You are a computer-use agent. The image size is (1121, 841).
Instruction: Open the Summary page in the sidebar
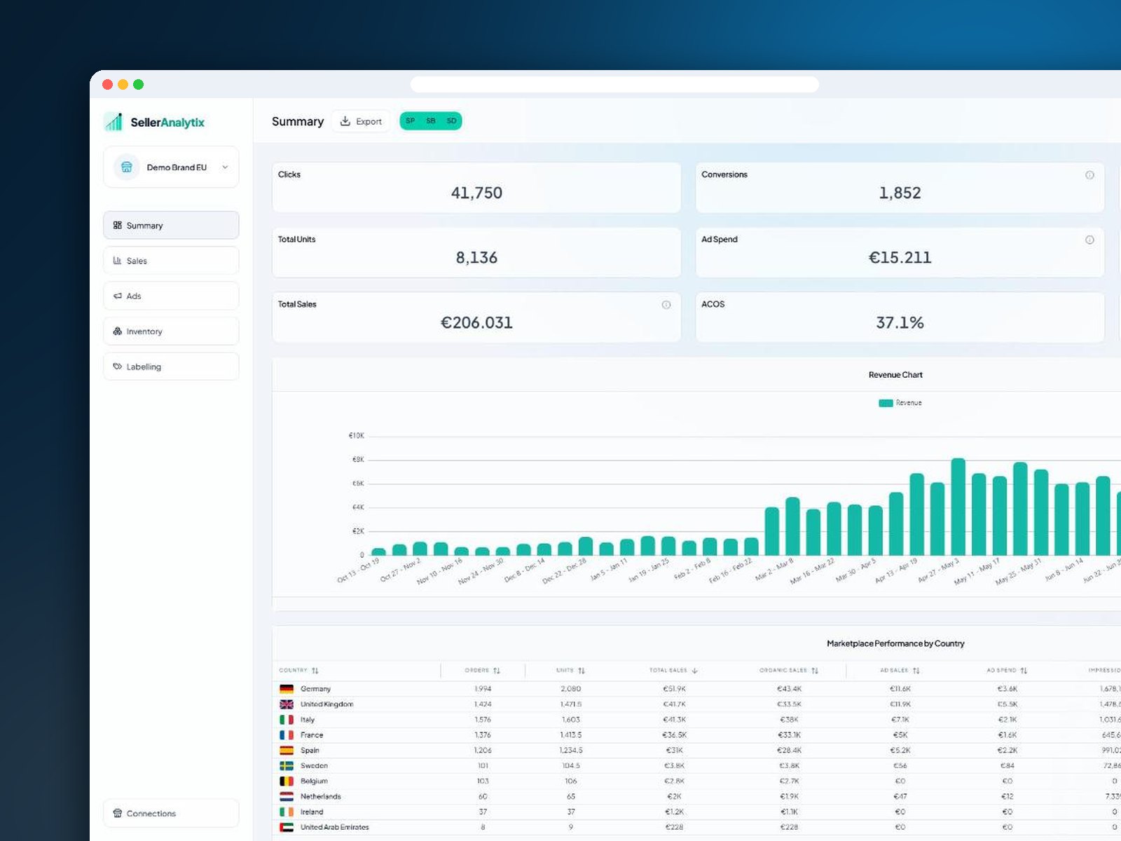171,225
